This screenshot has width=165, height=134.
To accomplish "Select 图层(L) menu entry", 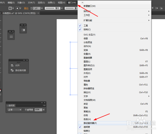I will [115, 62].
